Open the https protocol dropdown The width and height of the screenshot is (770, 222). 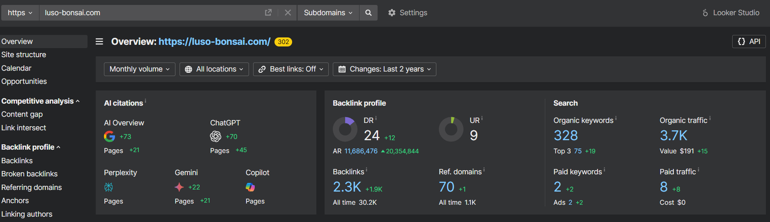[x=20, y=13]
